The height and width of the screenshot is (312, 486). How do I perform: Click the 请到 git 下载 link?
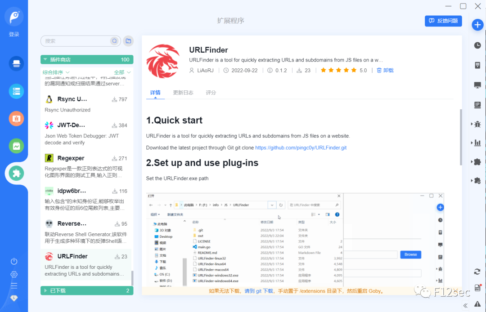[x=259, y=291]
